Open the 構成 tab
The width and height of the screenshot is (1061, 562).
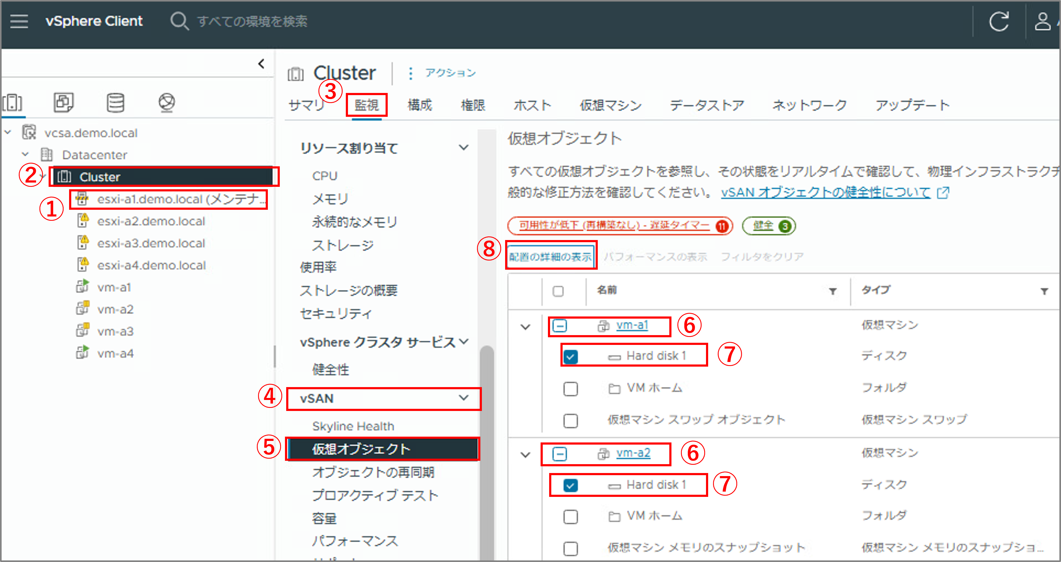point(420,105)
